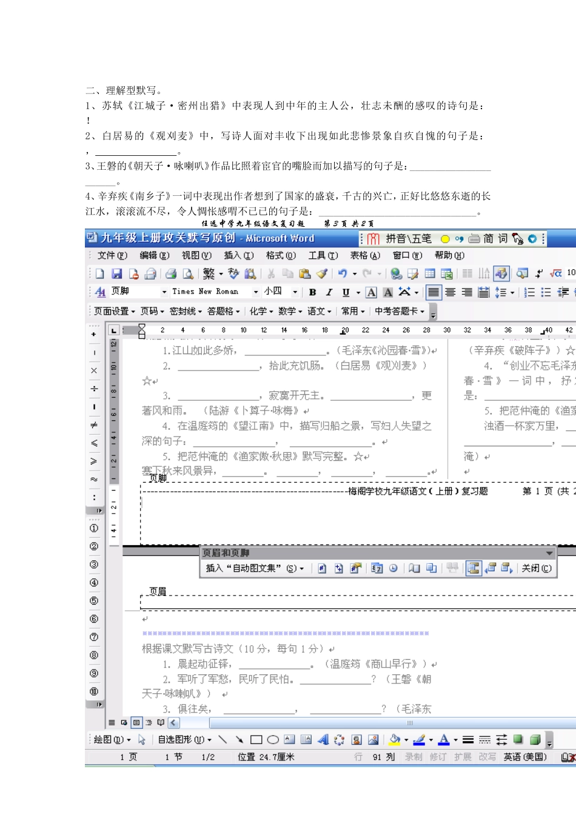Open the 编辑(E) menu
The width and height of the screenshot is (576, 815).
point(155,255)
